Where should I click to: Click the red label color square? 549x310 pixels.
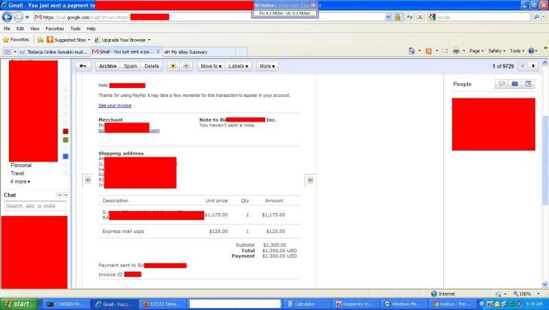(x=65, y=131)
